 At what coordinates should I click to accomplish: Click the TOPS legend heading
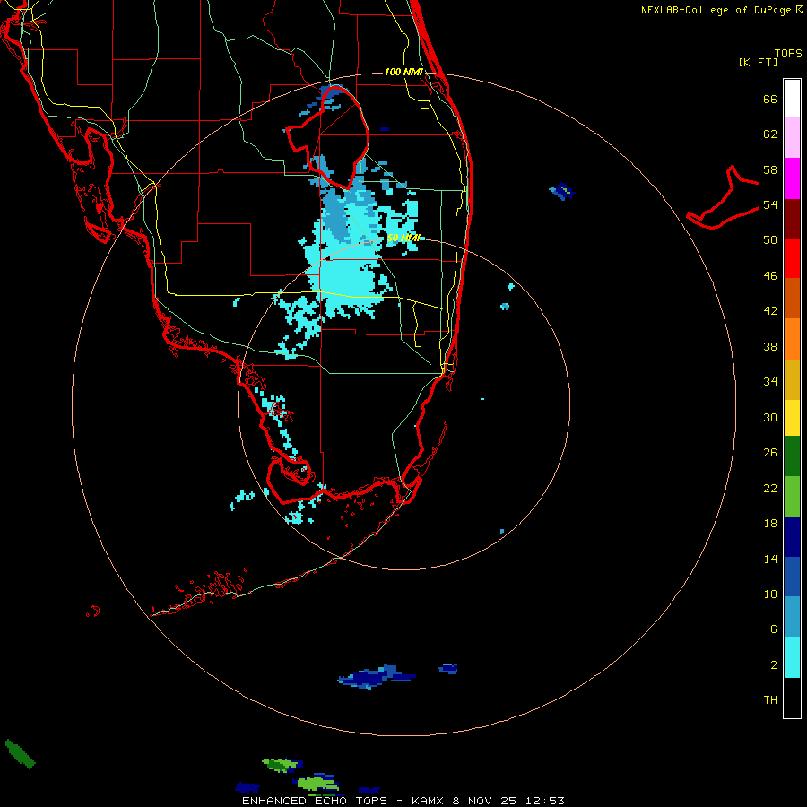point(788,53)
